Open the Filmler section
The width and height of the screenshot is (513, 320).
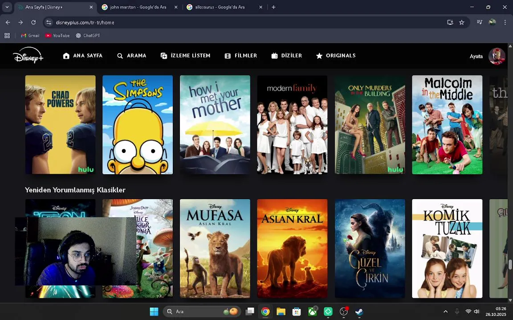coord(241,56)
